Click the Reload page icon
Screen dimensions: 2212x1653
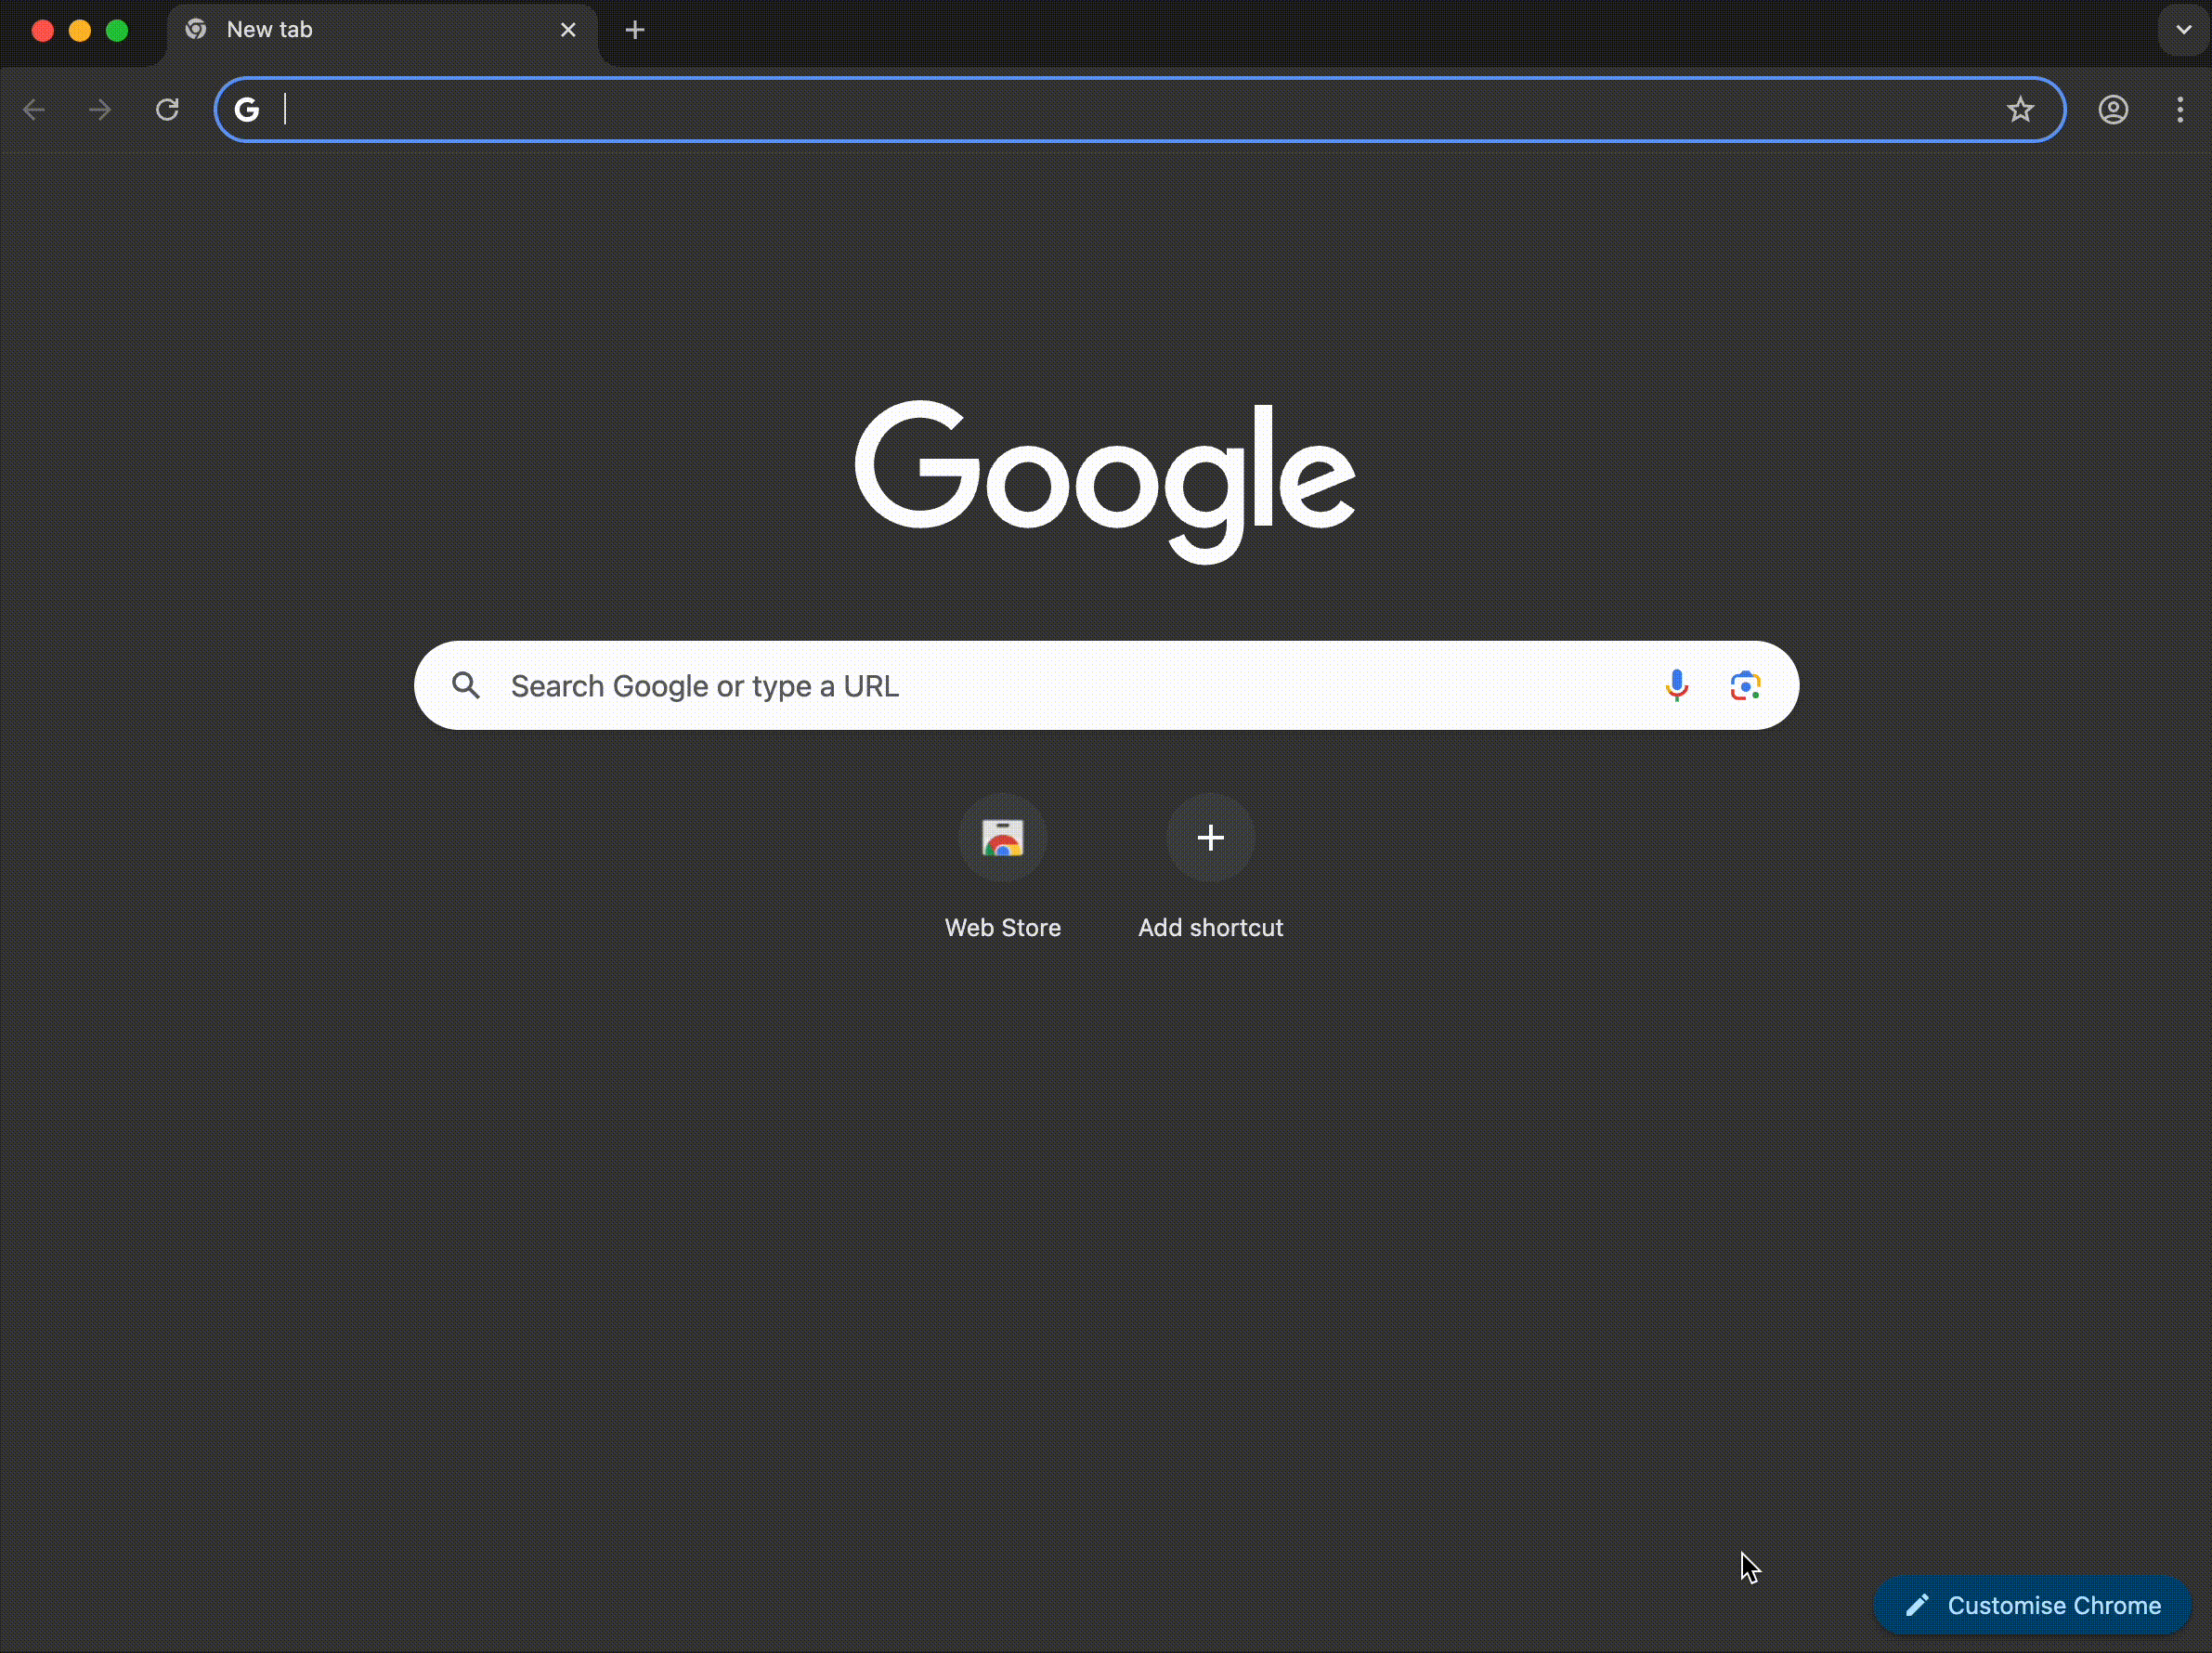pos(167,109)
